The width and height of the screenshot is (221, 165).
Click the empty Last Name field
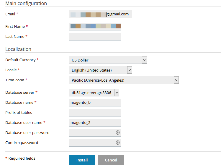point(95,37)
